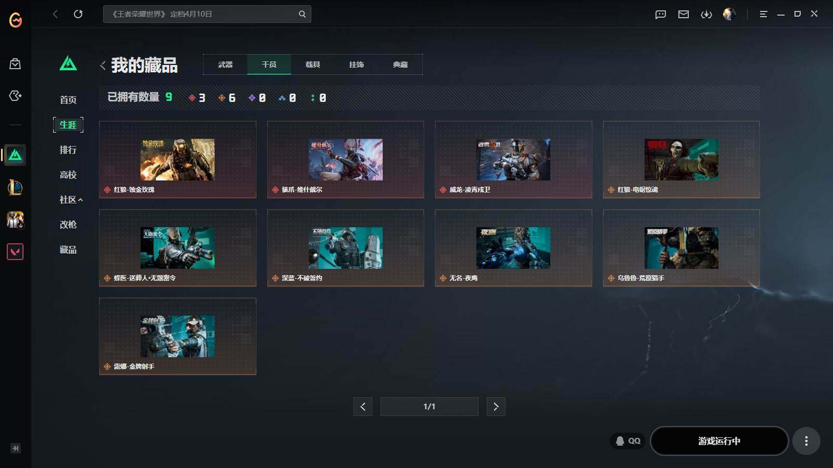This screenshot has height=468, width=833.
Task: Open 排行 rankings page
Action: 68,150
